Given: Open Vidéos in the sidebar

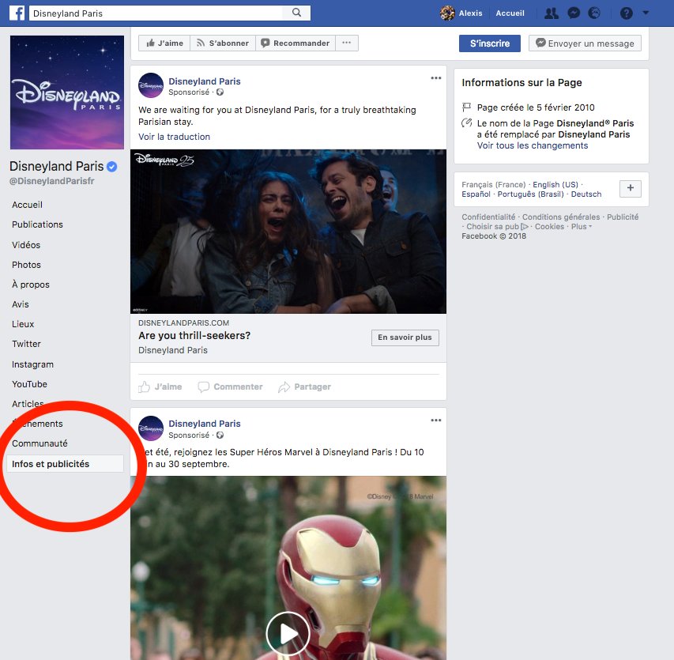Looking at the screenshot, I should point(26,245).
